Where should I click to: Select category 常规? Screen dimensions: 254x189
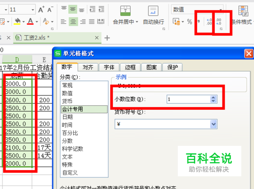[x=84, y=85]
